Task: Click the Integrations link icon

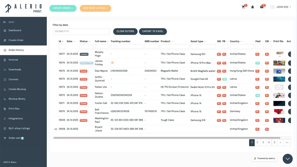Action: tap(5, 119)
